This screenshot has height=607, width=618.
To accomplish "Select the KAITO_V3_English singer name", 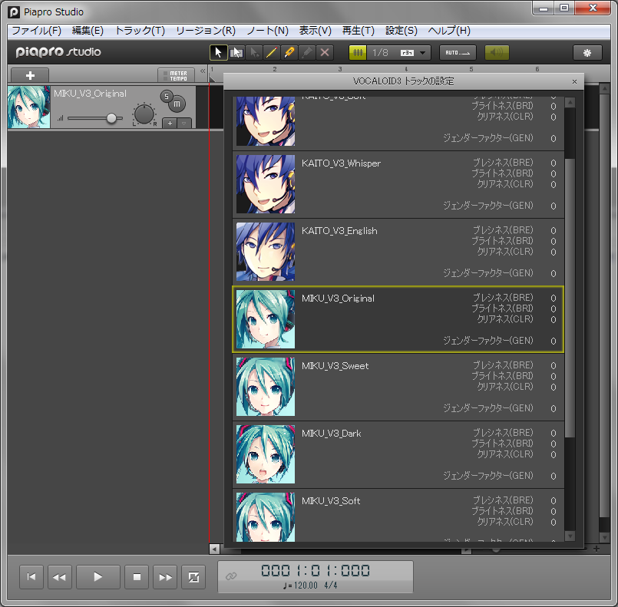I will [x=339, y=231].
